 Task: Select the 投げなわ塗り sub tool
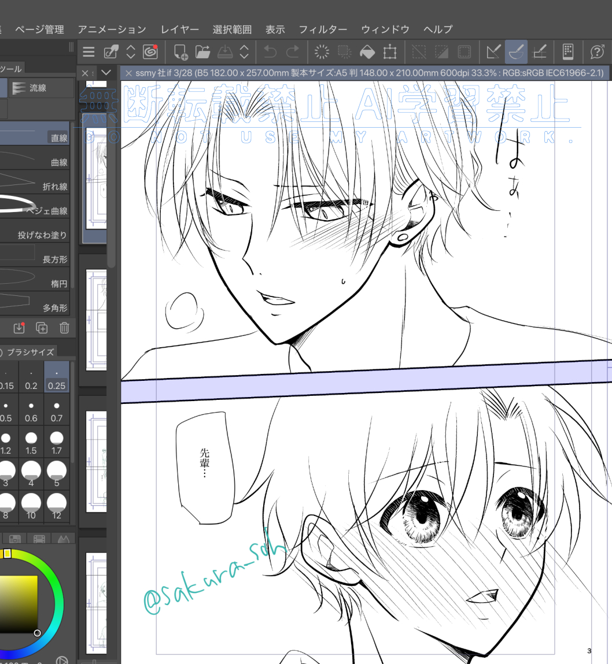coord(35,231)
